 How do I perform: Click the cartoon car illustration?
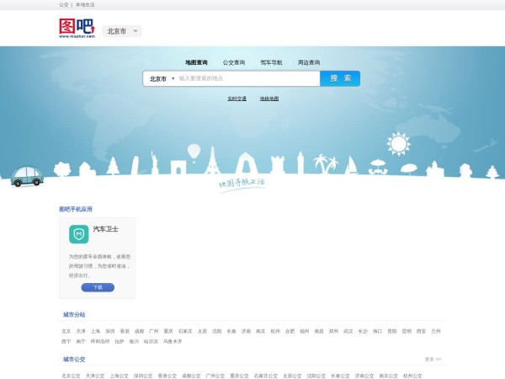tap(27, 174)
